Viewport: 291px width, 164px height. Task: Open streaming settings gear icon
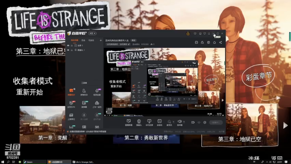(x=205, y=123)
